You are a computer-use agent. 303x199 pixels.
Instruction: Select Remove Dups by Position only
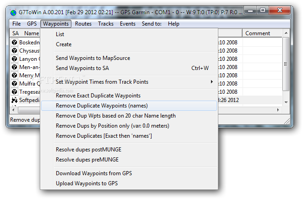129,126
